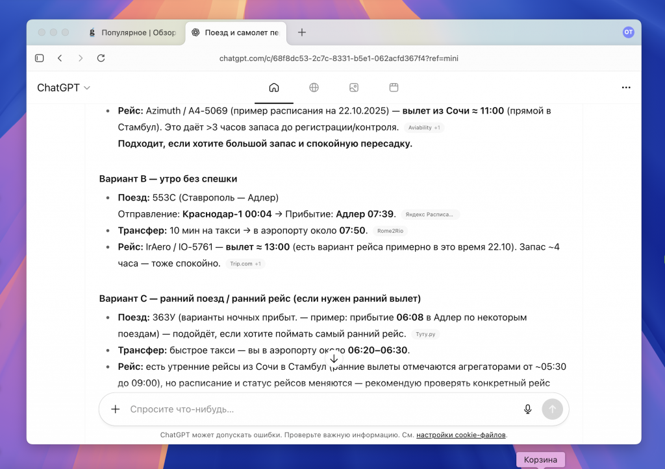
Task: Click the text 'Краснодар-1 00:04'
Action: click(x=227, y=214)
